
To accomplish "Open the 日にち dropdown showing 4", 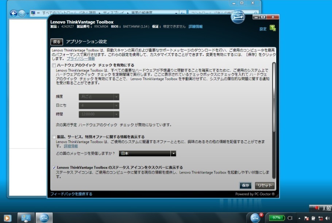I will coord(99,105).
